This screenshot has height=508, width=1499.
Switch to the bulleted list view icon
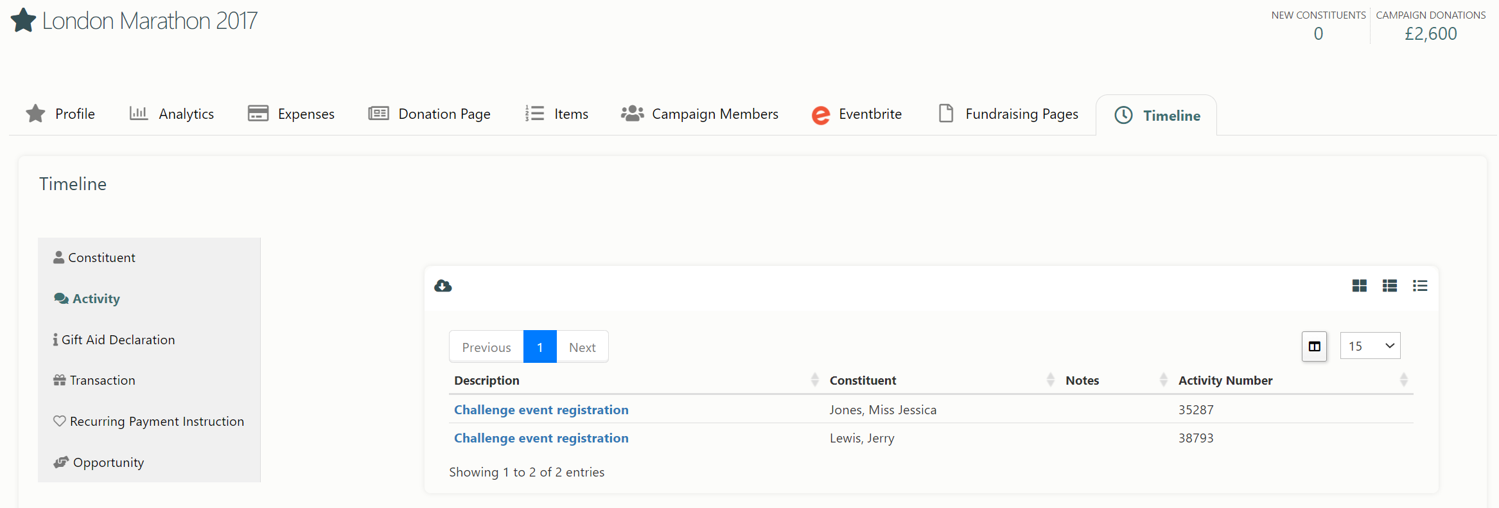coord(1420,286)
